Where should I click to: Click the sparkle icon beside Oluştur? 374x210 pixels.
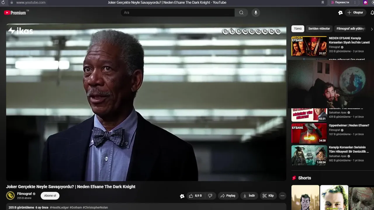pos(340,13)
